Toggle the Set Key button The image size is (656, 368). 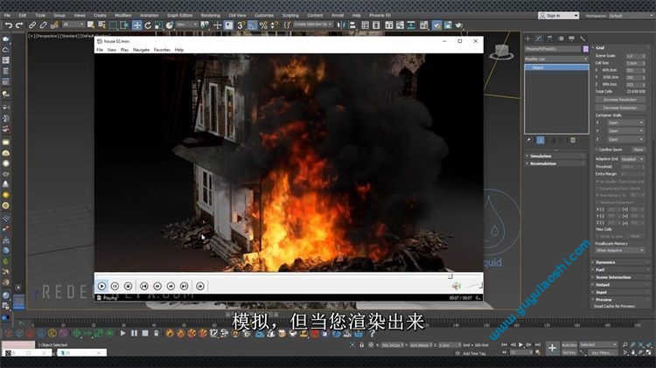[x=569, y=352]
